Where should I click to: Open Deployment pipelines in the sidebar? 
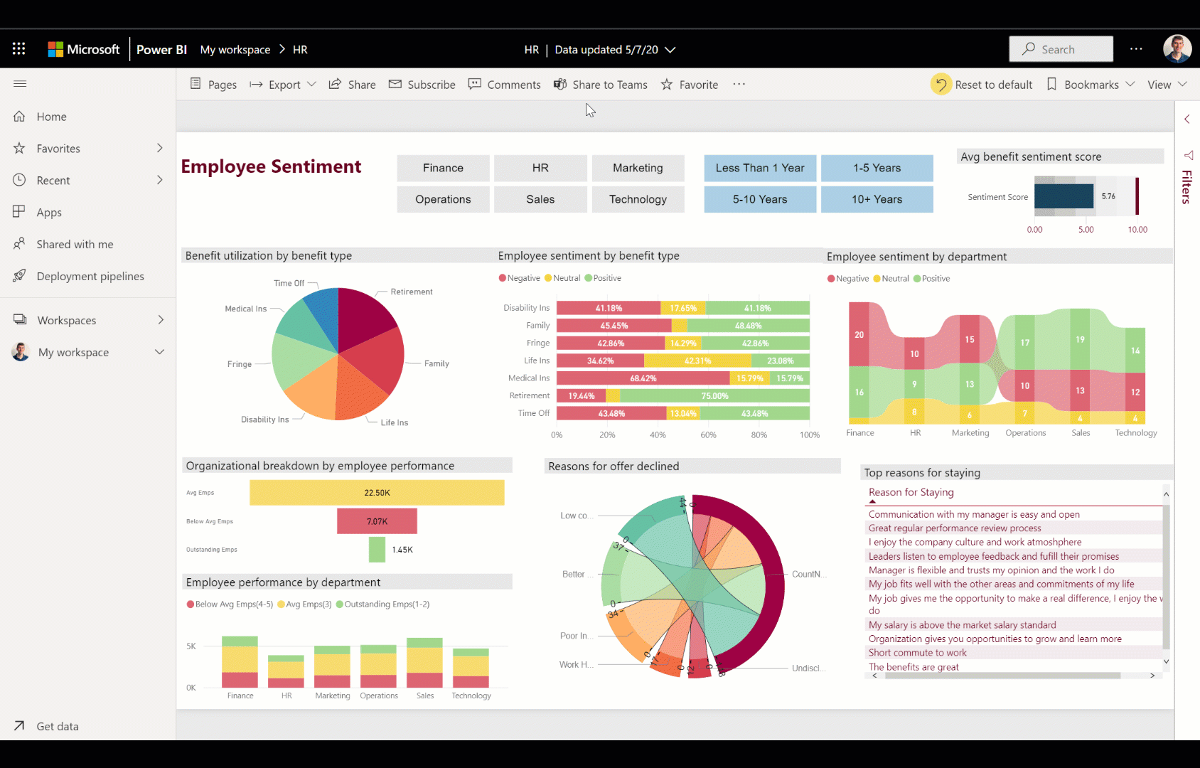pyautogui.click(x=90, y=276)
